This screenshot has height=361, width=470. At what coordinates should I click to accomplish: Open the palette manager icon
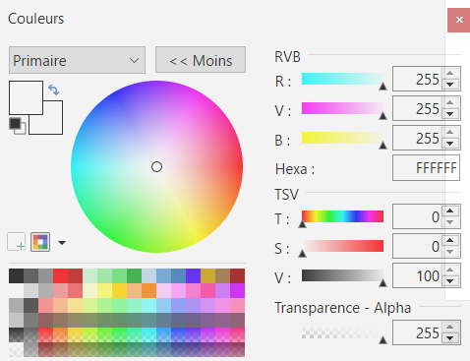pyautogui.click(x=40, y=242)
